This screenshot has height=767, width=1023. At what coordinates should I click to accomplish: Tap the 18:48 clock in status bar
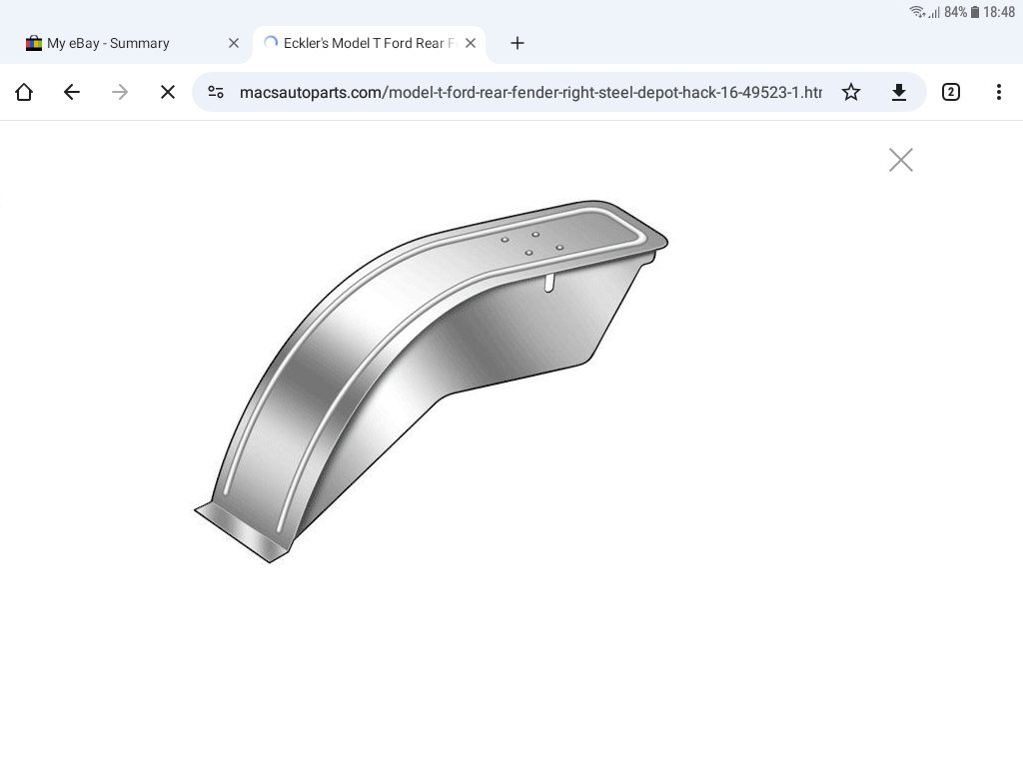[x=999, y=12]
